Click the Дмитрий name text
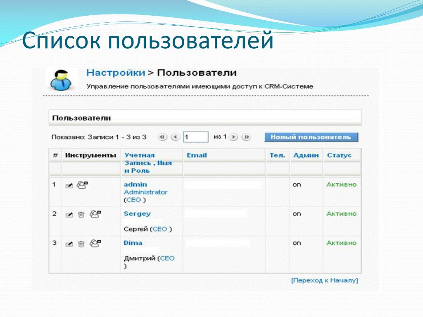This screenshot has height=317, width=423. [x=140, y=258]
